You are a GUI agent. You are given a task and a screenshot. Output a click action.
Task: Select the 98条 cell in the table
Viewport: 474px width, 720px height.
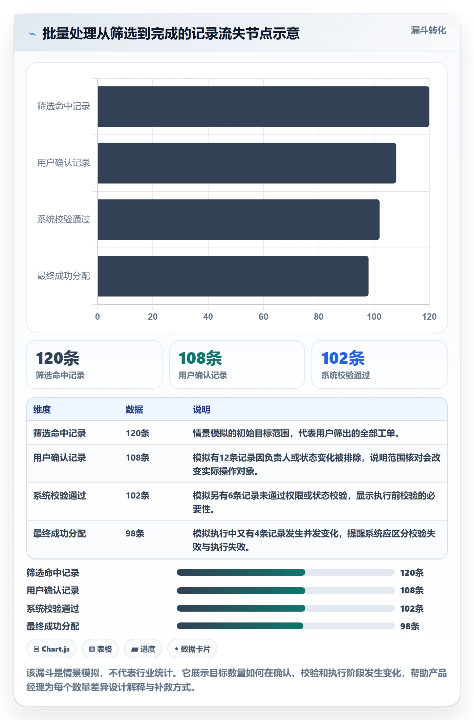135,533
